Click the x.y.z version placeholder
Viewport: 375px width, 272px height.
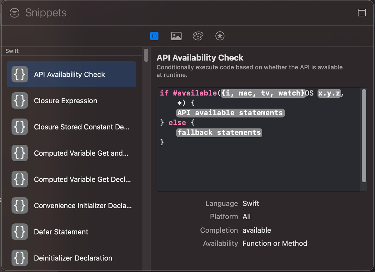pyautogui.click(x=329, y=93)
